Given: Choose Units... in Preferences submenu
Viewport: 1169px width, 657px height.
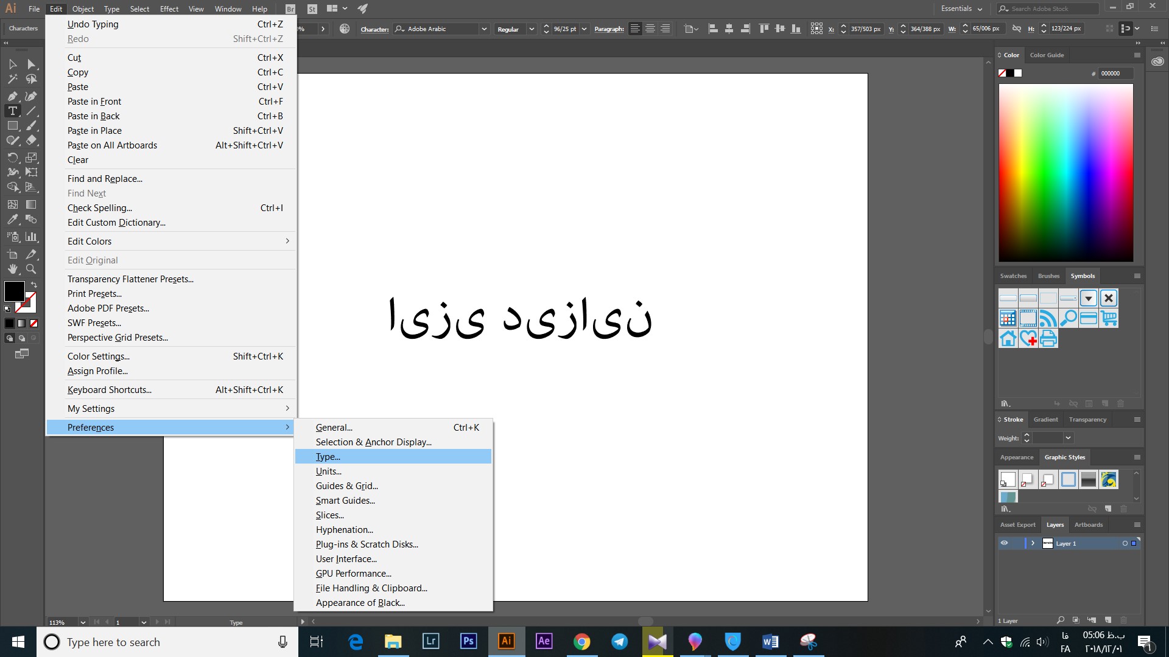Looking at the screenshot, I should (x=393, y=471).
